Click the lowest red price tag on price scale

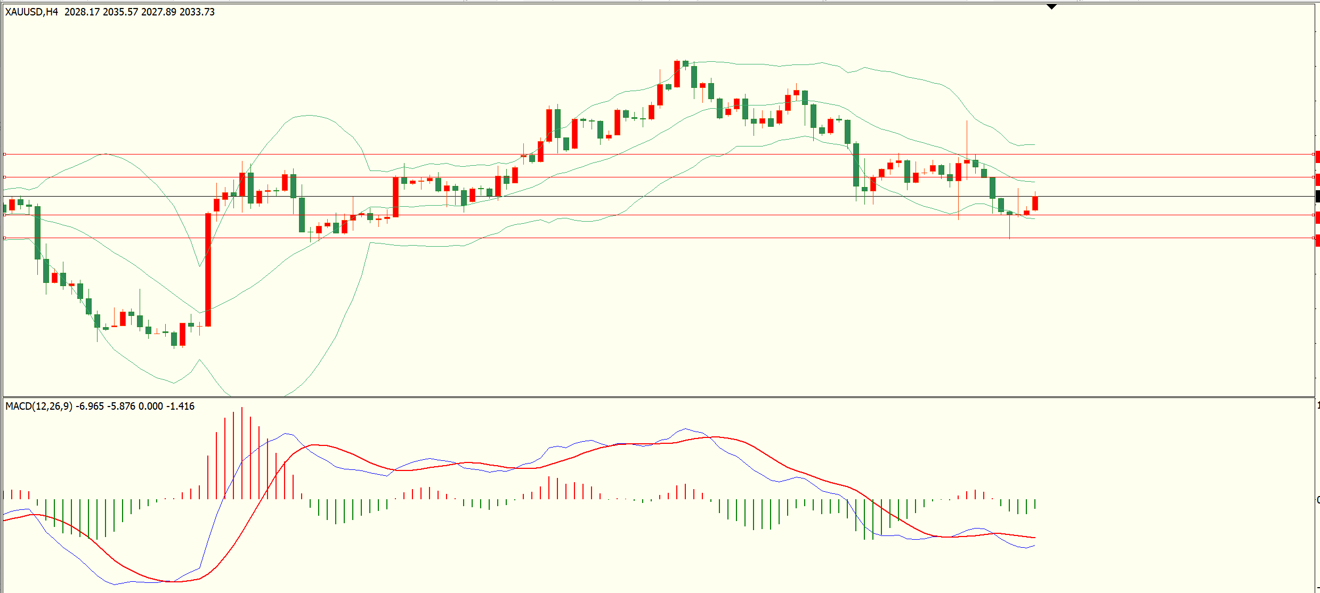click(x=1318, y=240)
